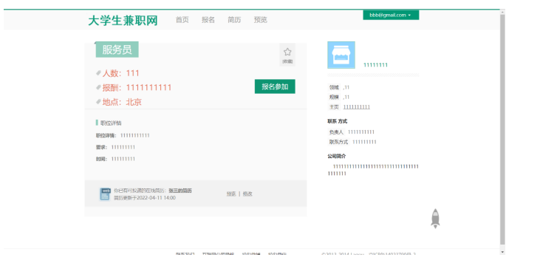Select the 地点:北京 text
Viewport: 540px width, 266px height.
122,102
